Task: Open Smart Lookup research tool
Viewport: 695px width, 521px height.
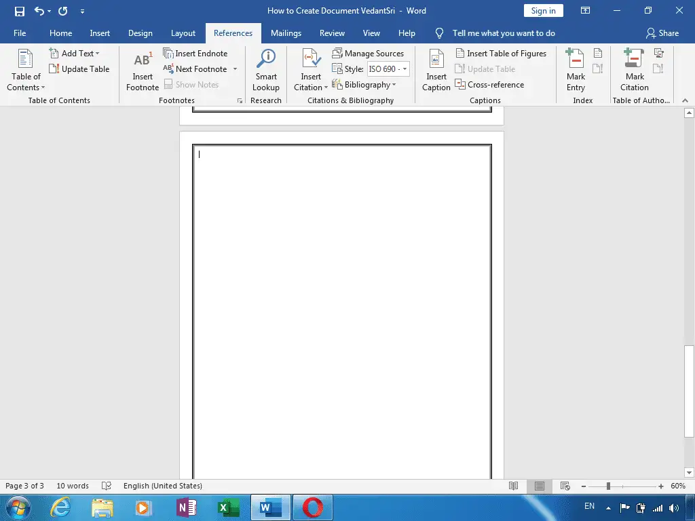Action: coord(266,71)
